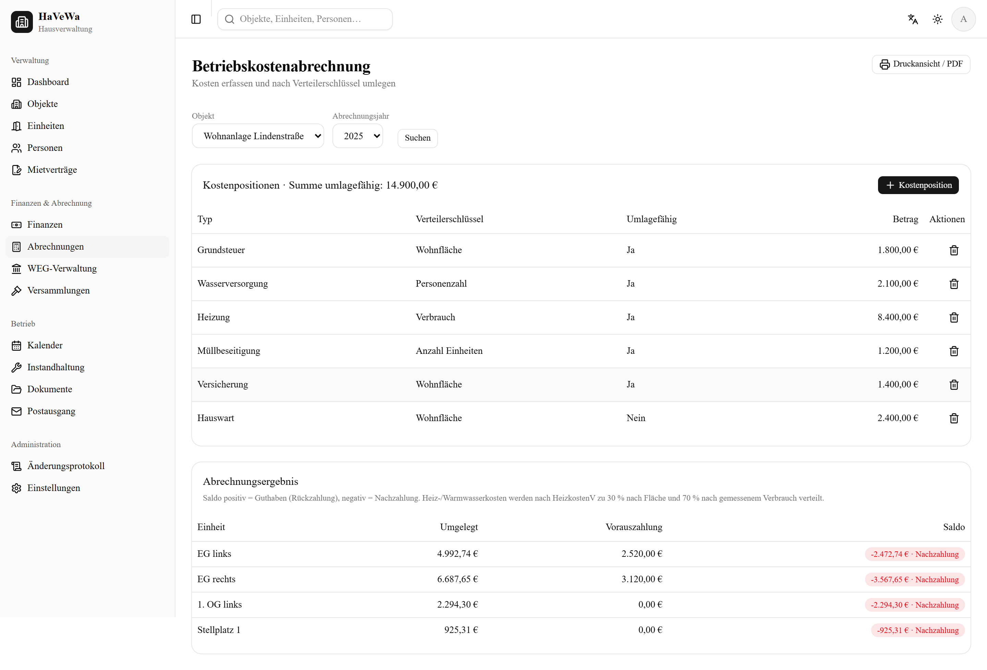The width and height of the screenshot is (987, 670).
Task: Click the Umlagefähig column header
Action: 651,219
